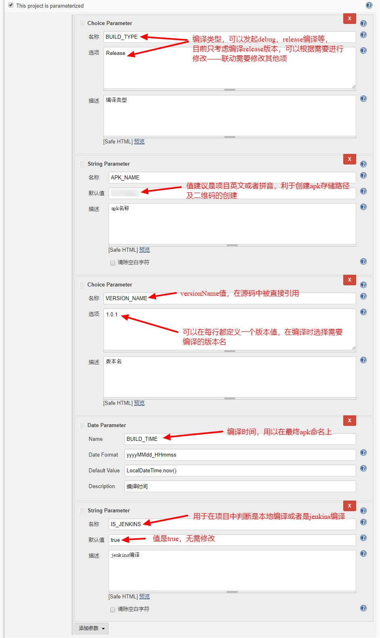This screenshot has width=380, height=638.
Task: Click the Default Value LocalDateTime.now() field
Action: point(240,470)
